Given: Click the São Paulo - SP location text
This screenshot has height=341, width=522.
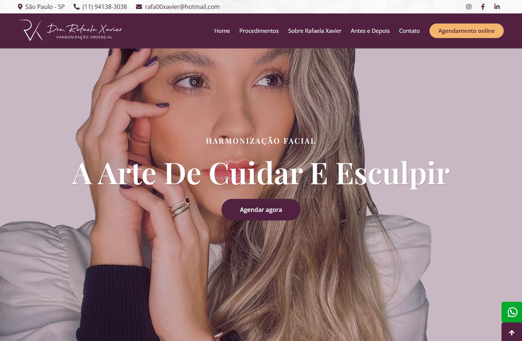Looking at the screenshot, I should [45, 7].
